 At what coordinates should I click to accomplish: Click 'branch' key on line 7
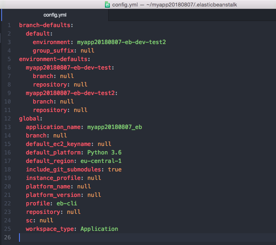43,76
